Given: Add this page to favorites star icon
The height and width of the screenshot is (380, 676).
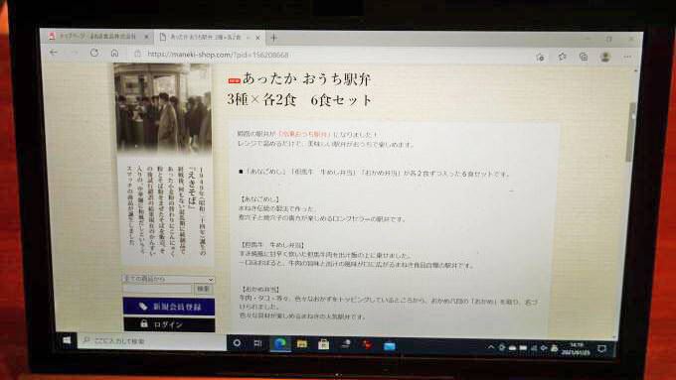Looking at the screenshot, I should click(x=540, y=57).
